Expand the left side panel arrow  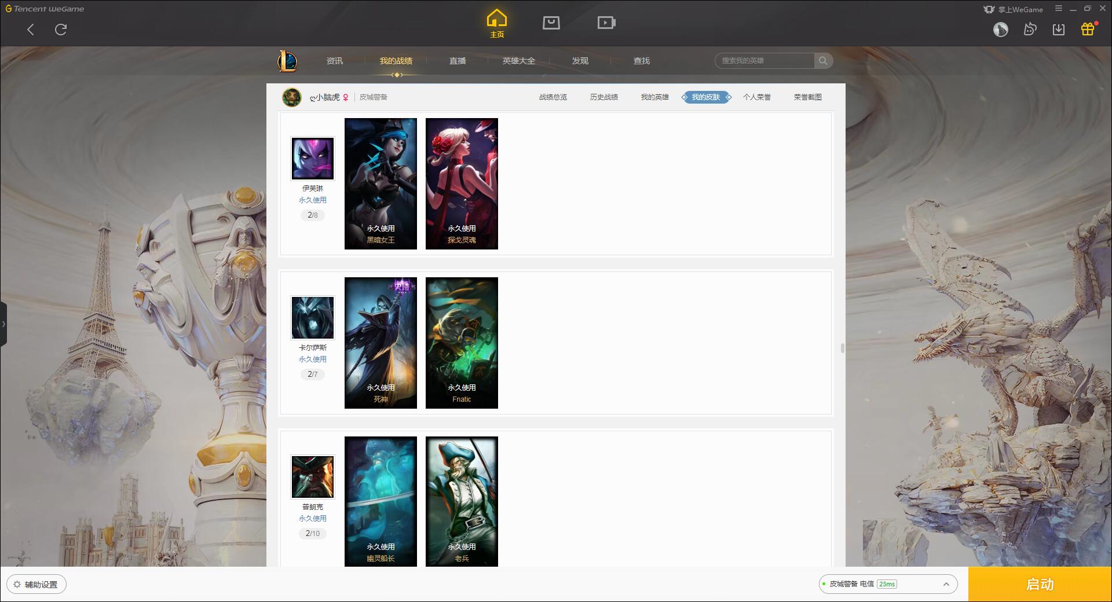(x=3, y=324)
